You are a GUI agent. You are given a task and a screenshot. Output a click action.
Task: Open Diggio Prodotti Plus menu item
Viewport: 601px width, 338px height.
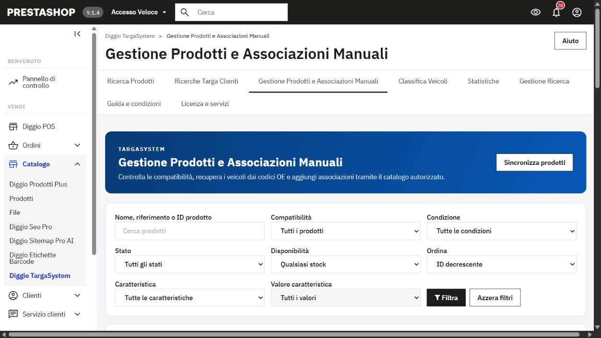coord(38,184)
